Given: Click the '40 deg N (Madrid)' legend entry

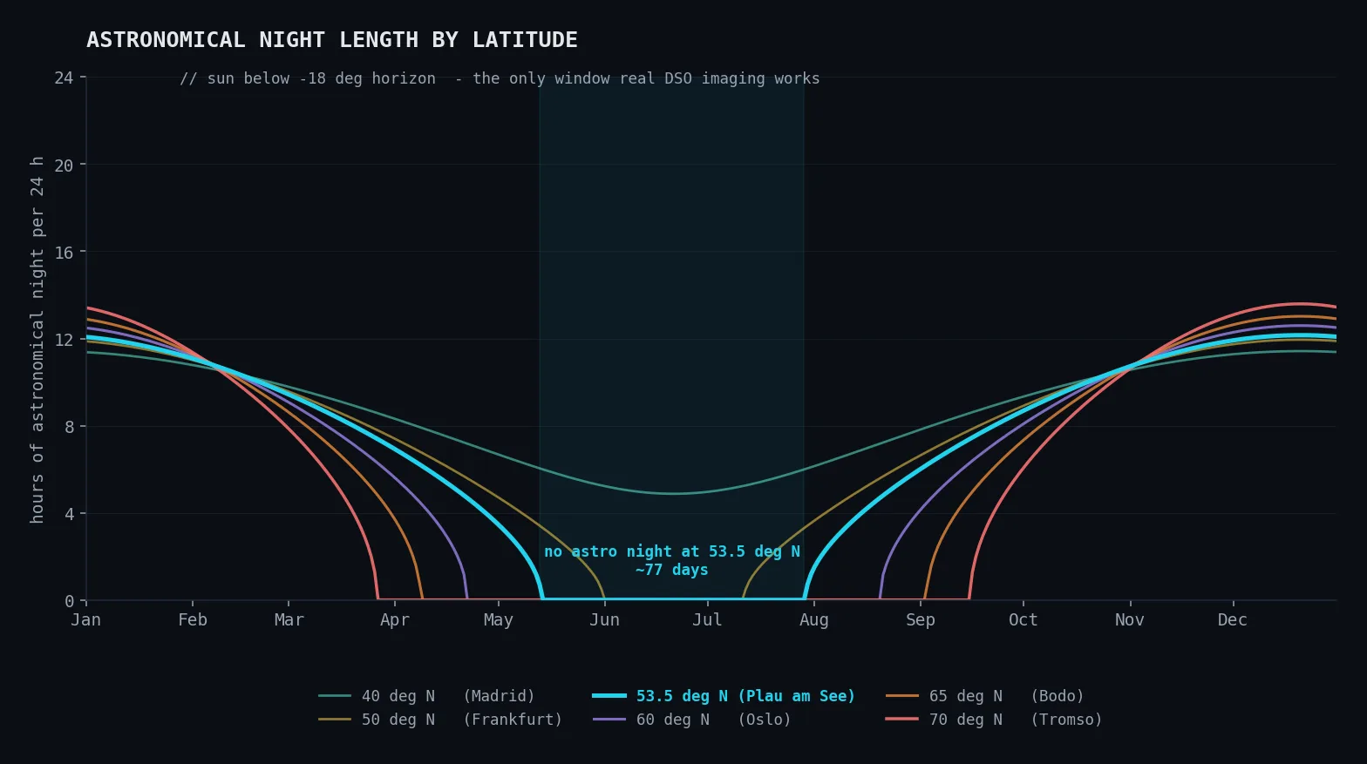Looking at the screenshot, I should tap(427, 696).
